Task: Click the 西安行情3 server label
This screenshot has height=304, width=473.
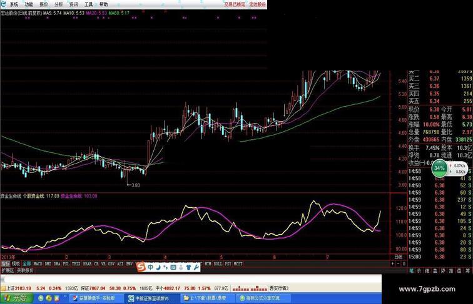Action: point(279,288)
